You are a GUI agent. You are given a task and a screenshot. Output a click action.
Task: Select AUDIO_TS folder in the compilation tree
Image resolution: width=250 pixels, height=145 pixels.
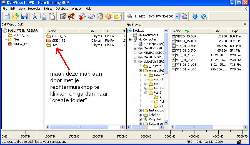(x=20, y=35)
